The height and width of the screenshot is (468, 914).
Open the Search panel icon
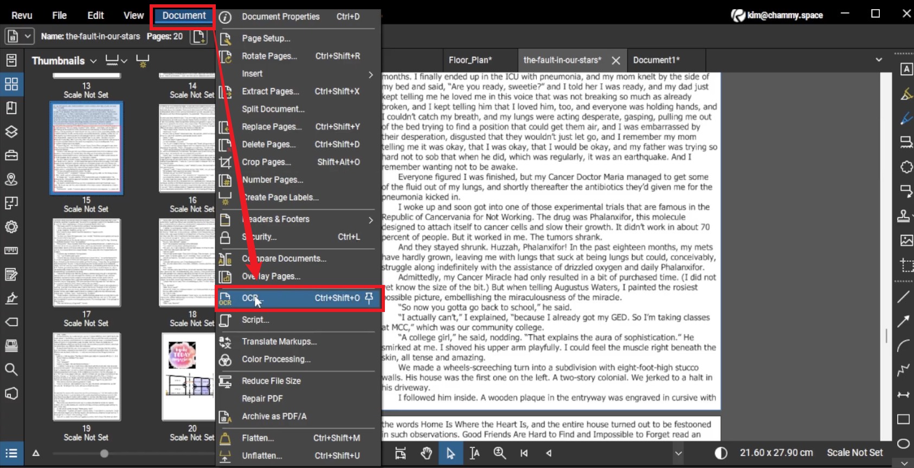11,369
